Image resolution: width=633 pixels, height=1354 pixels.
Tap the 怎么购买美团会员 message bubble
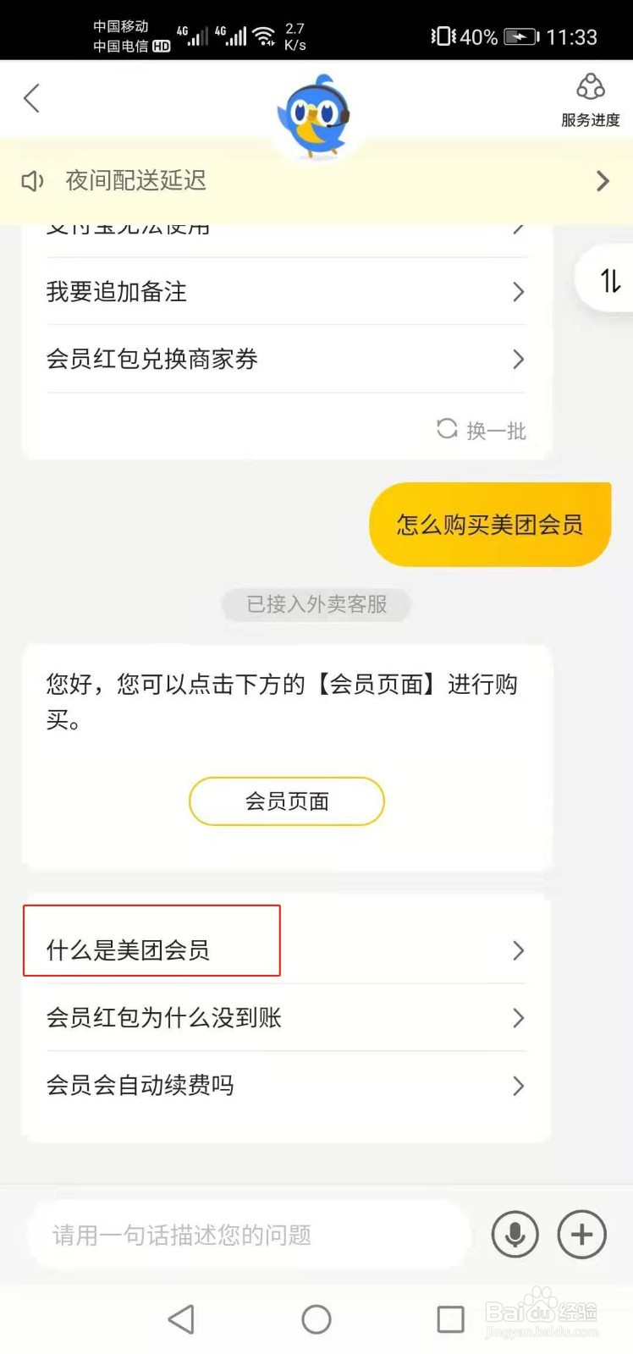(x=490, y=525)
